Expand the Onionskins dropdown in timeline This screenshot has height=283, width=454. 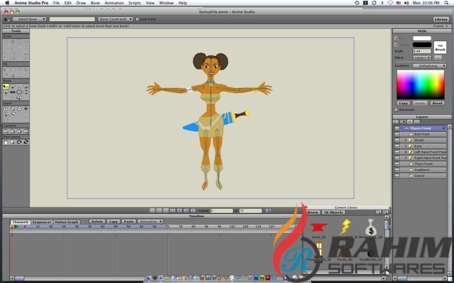[x=150, y=222]
